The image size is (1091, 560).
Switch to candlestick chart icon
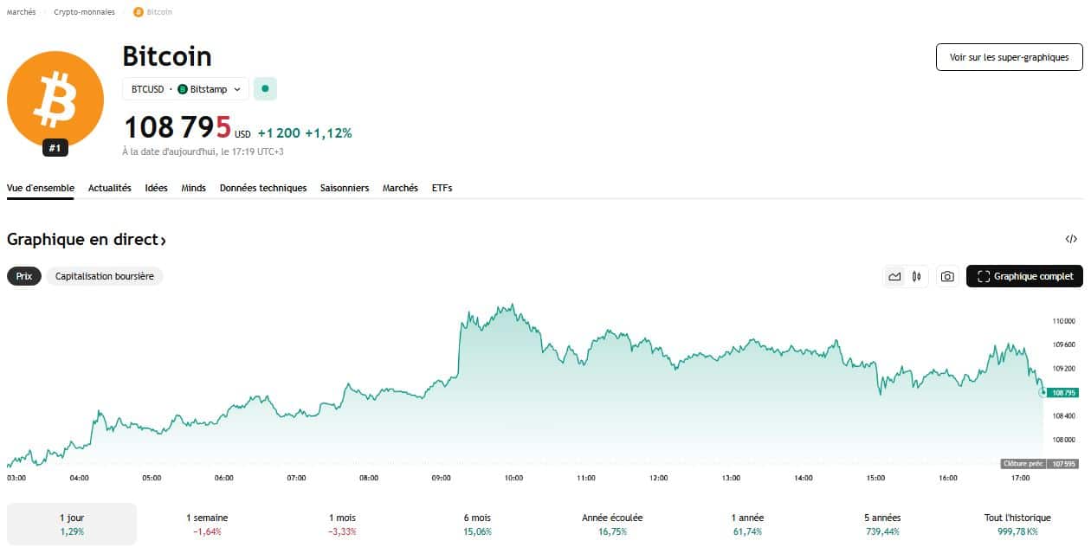[916, 276]
